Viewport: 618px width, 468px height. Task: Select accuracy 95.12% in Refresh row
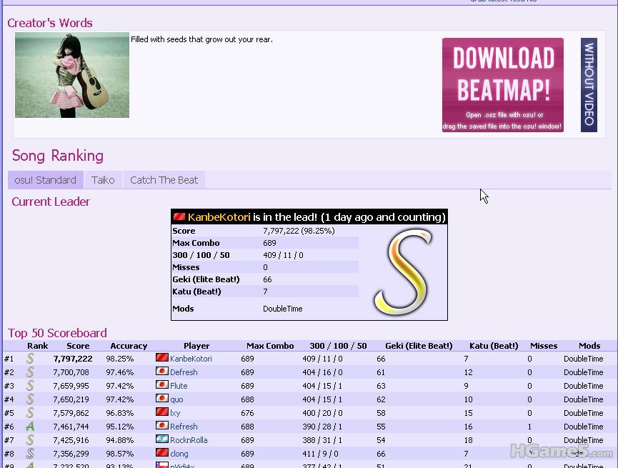coord(120,427)
